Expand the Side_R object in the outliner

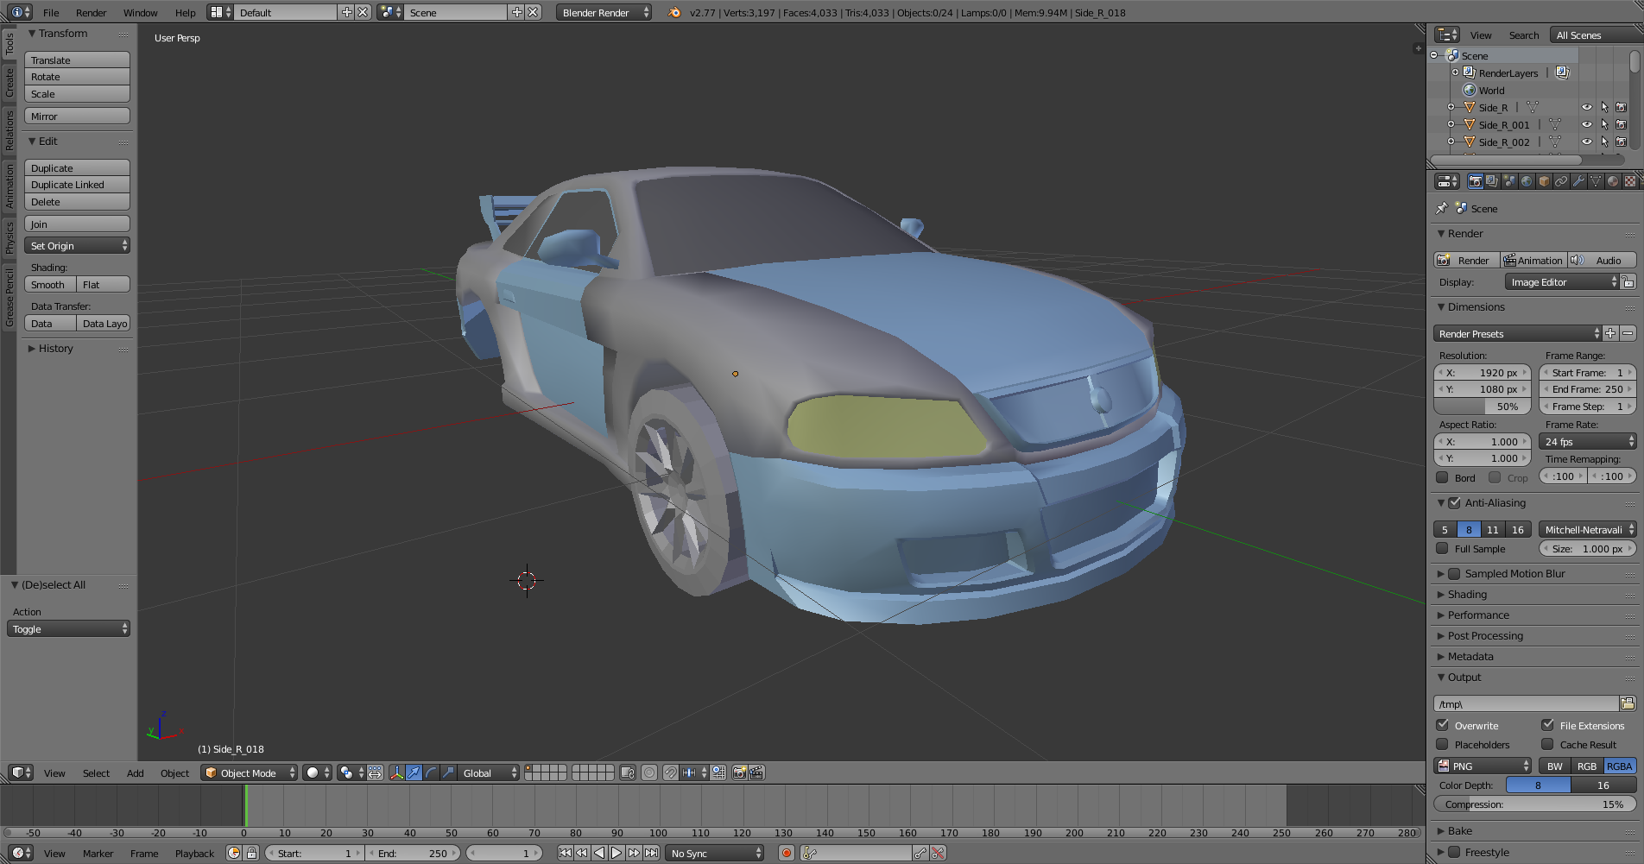click(1451, 108)
